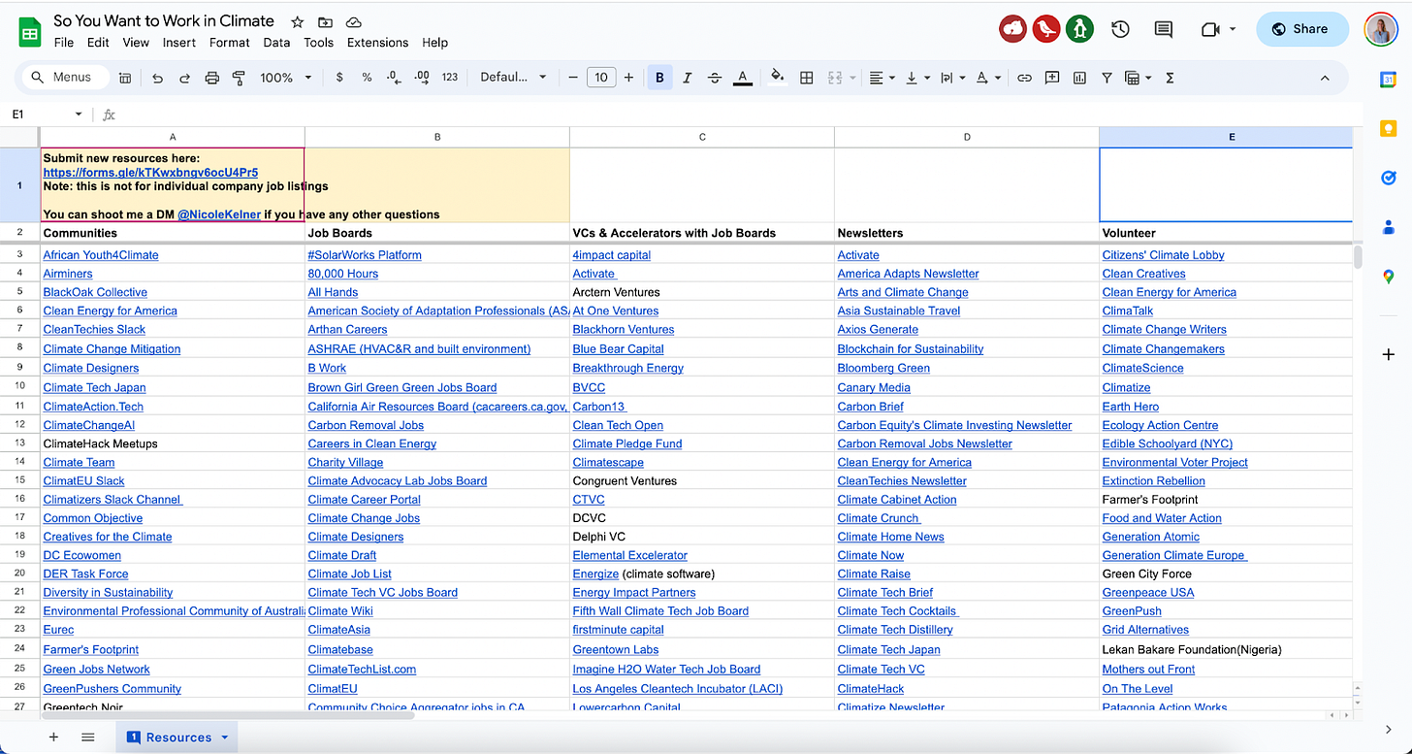The height and width of the screenshot is (754, 1412).
Task: Open fill color picker
Action: pos(777,78)
